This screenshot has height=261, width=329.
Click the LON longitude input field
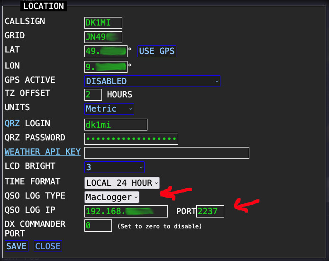click(106, 67)
